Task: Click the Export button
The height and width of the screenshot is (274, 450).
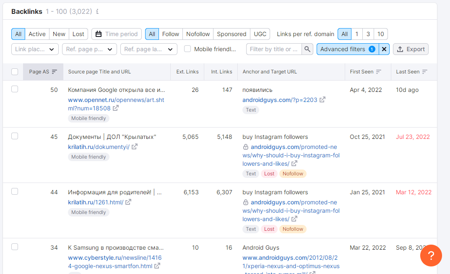Action: point(411,49)
